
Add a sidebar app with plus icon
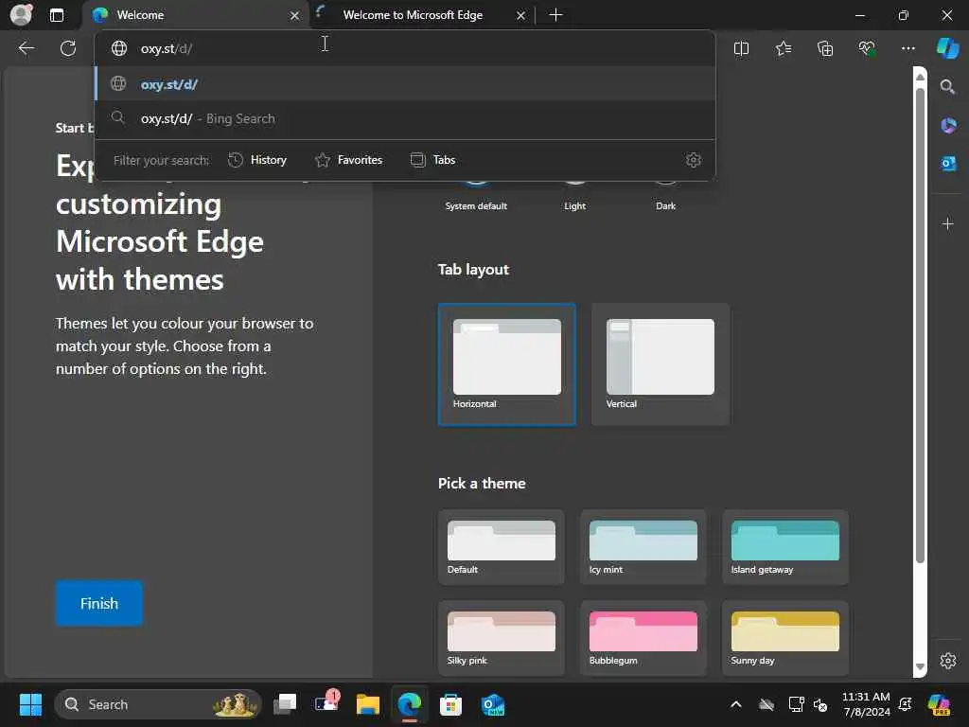point(948,223)
